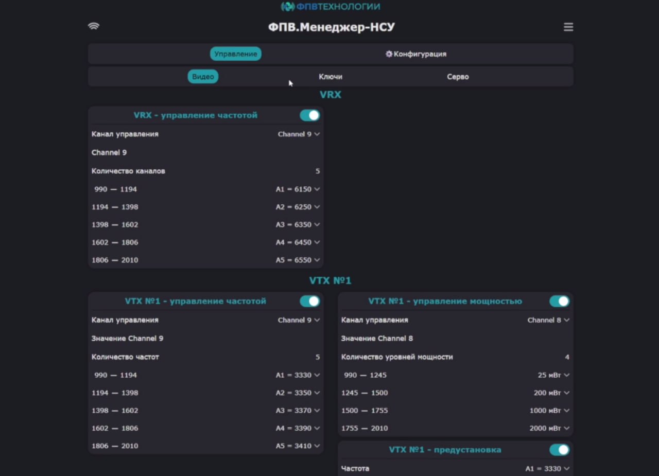This screenshot has width=659, height=476.
Task: Open the Channel 8 power control dropdown
Action: point(548,320)
